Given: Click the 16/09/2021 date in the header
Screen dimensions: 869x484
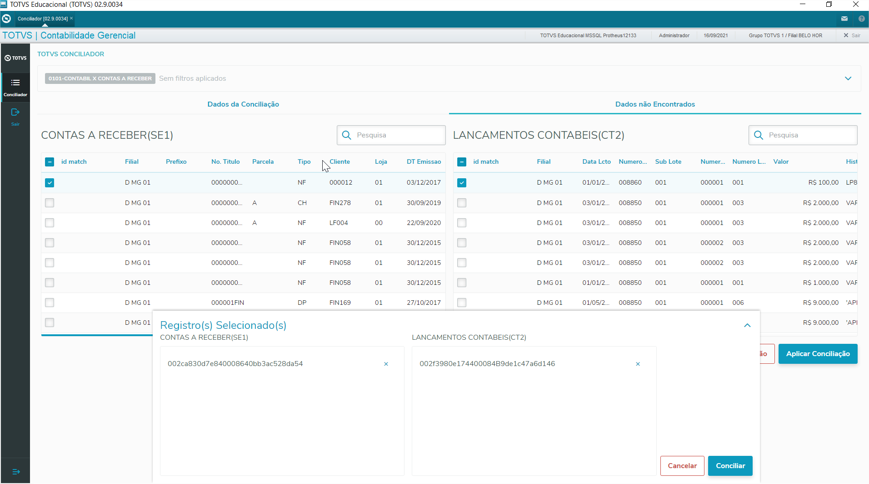Looking at the screenshot, I should (716, 35).
